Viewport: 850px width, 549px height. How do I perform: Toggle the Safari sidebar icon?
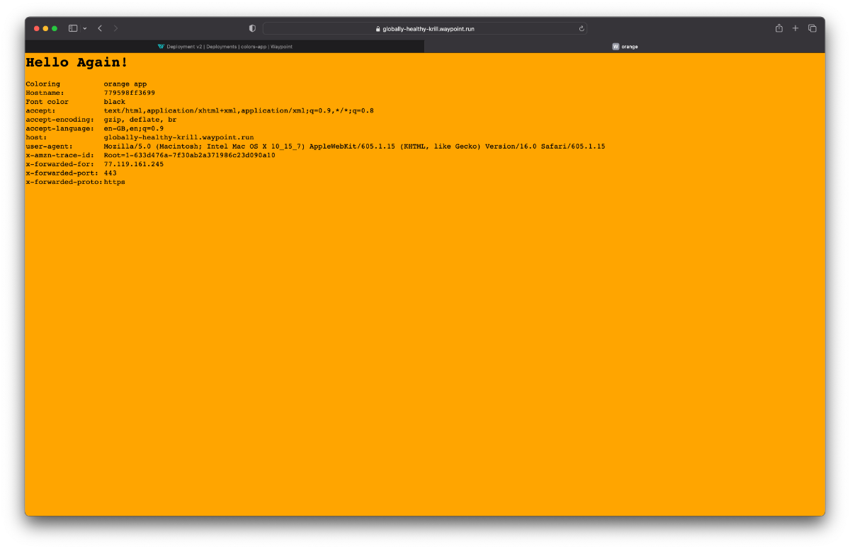(x=73, y=28)
